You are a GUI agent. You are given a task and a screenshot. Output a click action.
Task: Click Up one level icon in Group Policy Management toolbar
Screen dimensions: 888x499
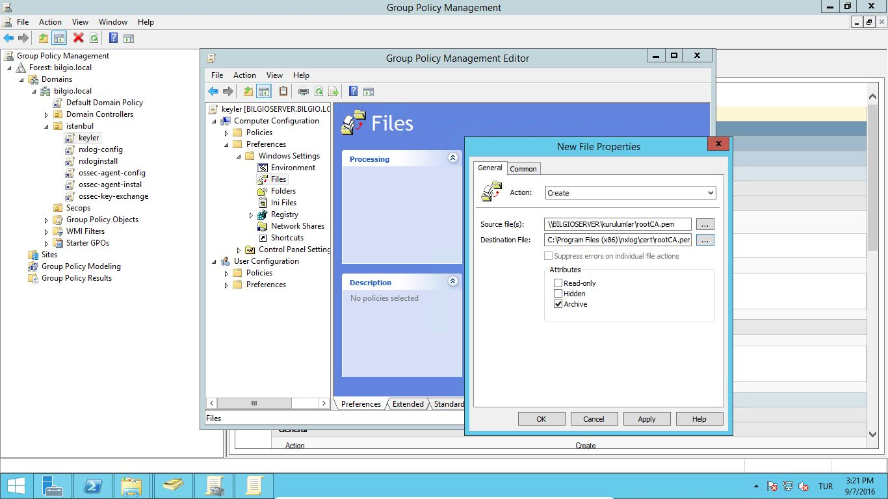coord(43,38)
